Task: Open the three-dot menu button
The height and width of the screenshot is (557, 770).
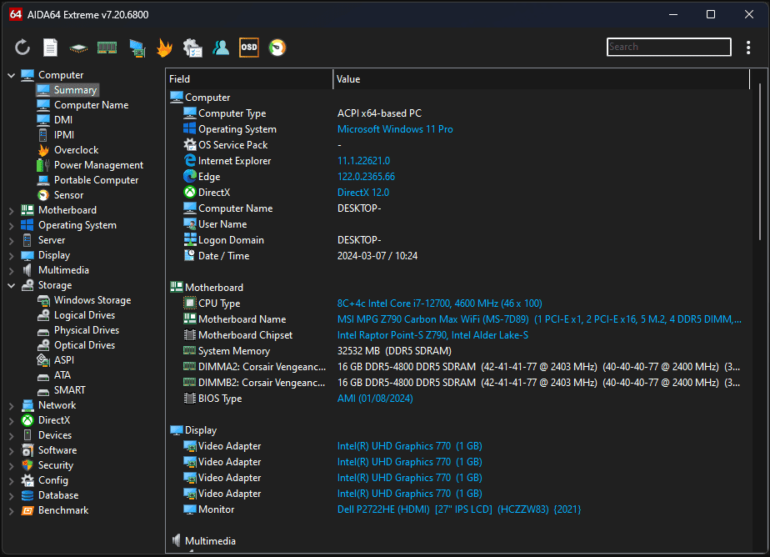Action: [x=748, y=48]
